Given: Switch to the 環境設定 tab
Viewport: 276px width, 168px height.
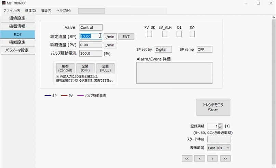Looking at the screenshot, I should 17,18.
